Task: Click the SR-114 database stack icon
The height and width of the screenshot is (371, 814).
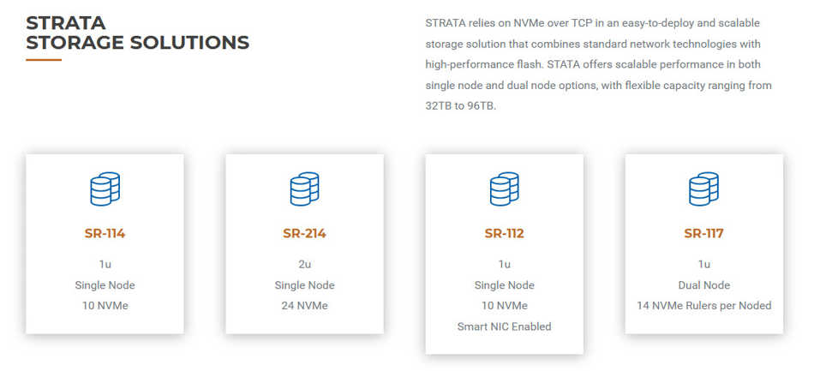Action: click(x=105, y=188)
